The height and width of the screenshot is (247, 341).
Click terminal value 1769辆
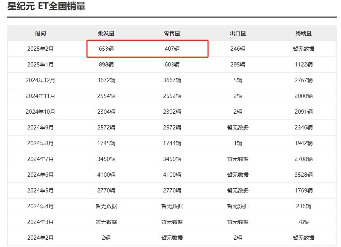(303, 190)
